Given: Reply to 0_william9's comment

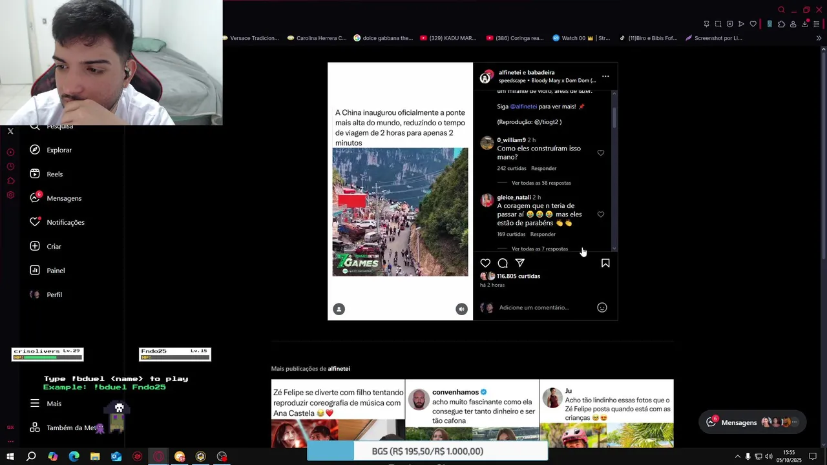Looking at the screenshot, I should point(543,169).
